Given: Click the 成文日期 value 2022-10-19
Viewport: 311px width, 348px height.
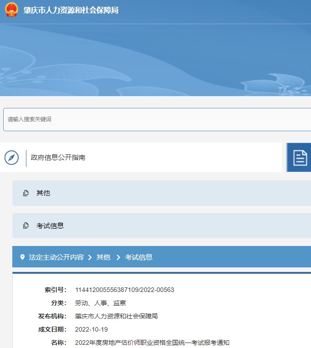Looking at the screenshot, I should [92, 329].
